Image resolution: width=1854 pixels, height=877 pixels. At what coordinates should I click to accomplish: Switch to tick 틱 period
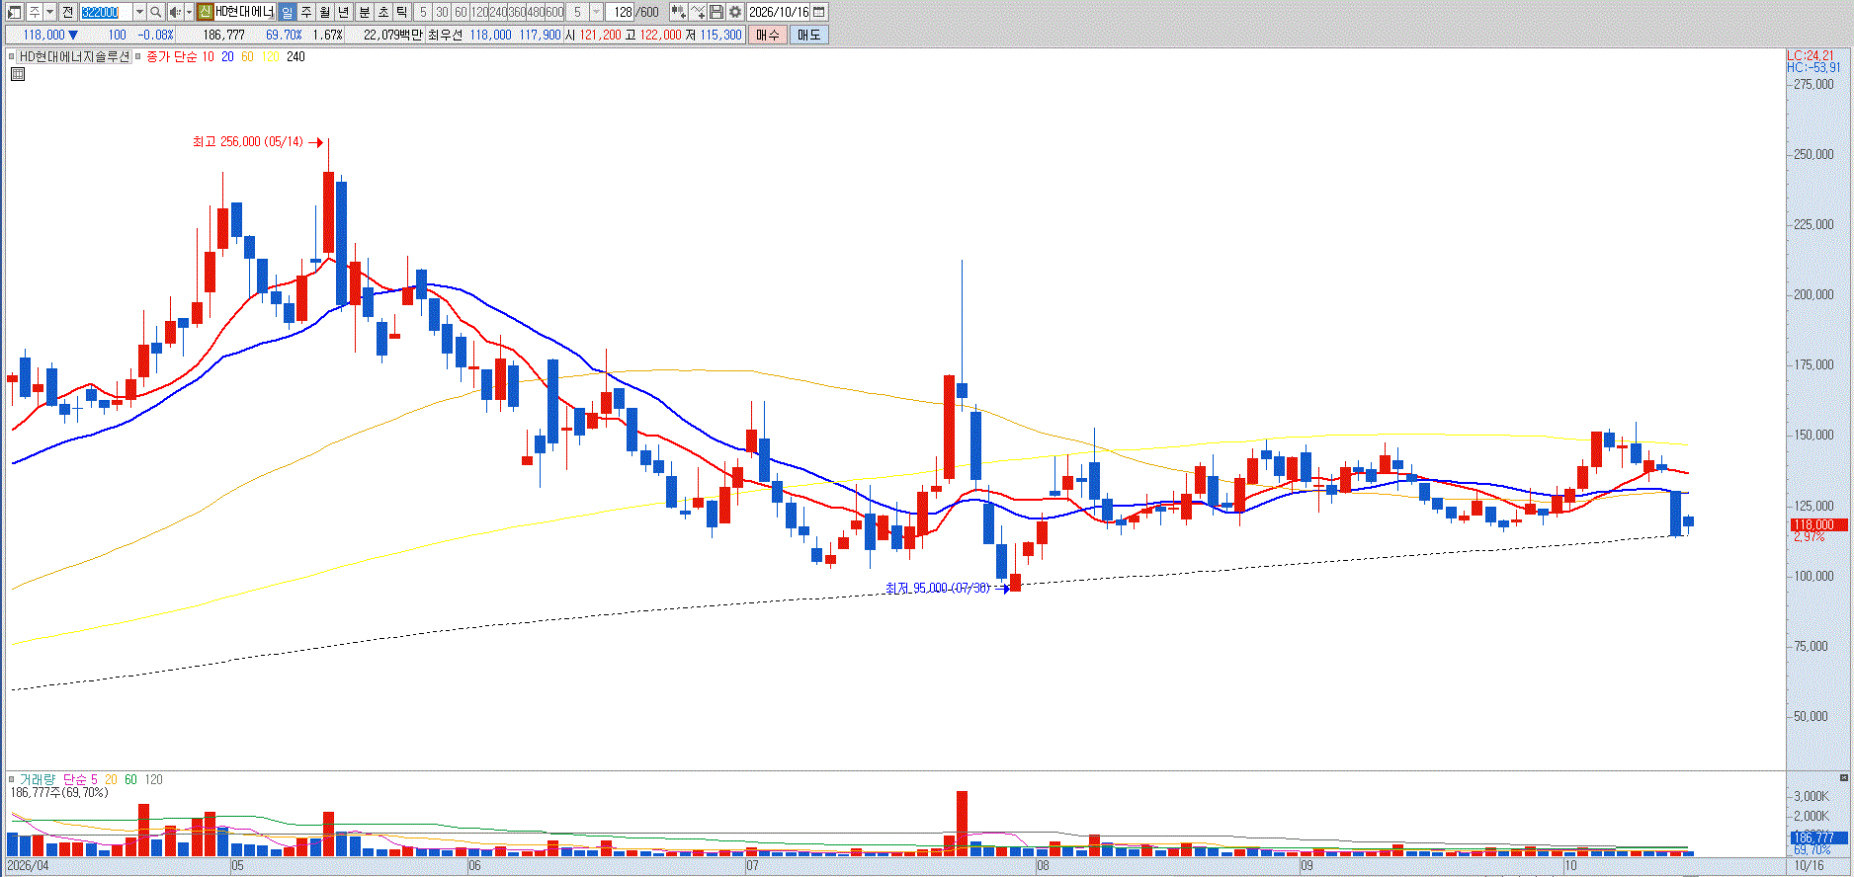(402, 12)
